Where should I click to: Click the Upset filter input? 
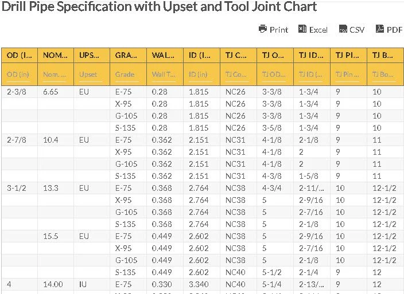pos(90,75)
